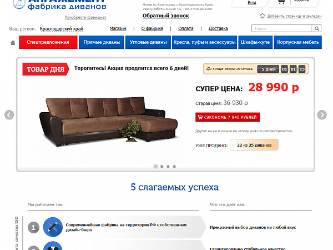Go to previous slide with left arrow
Screen dimensions: 333x250
coord(9,115)
